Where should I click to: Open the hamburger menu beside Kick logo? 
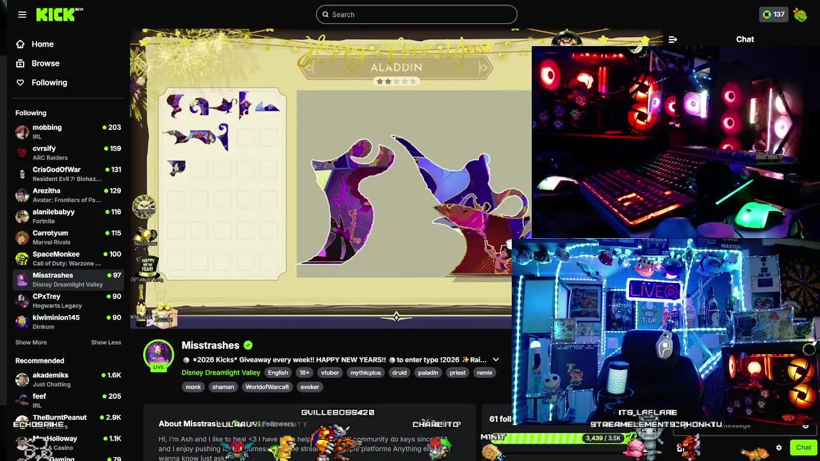coord(22,14)
